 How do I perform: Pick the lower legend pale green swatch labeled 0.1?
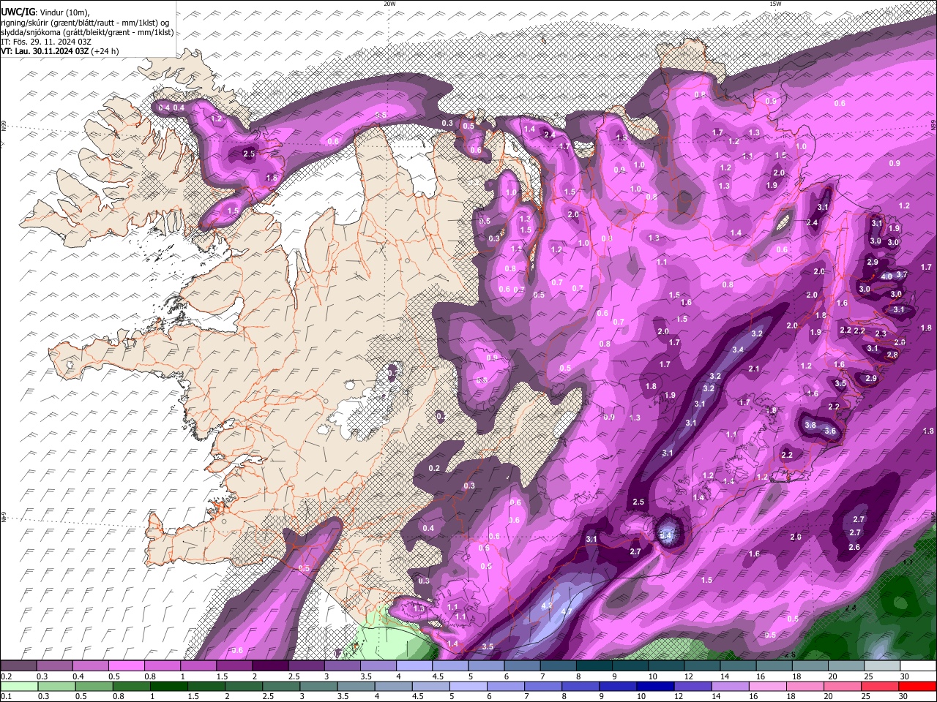[18, 687]
